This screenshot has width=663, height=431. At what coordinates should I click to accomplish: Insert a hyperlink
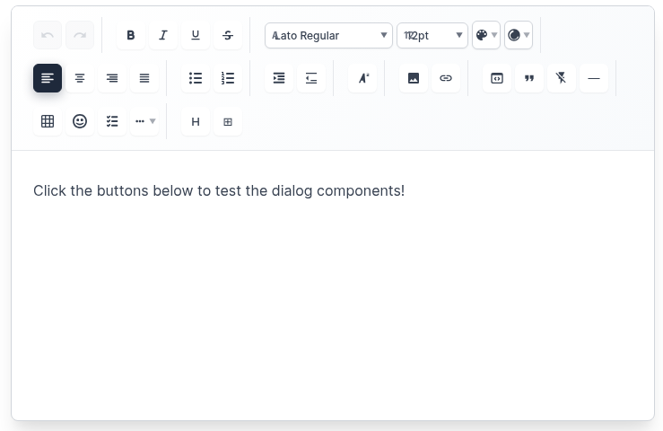coord(446,78)
